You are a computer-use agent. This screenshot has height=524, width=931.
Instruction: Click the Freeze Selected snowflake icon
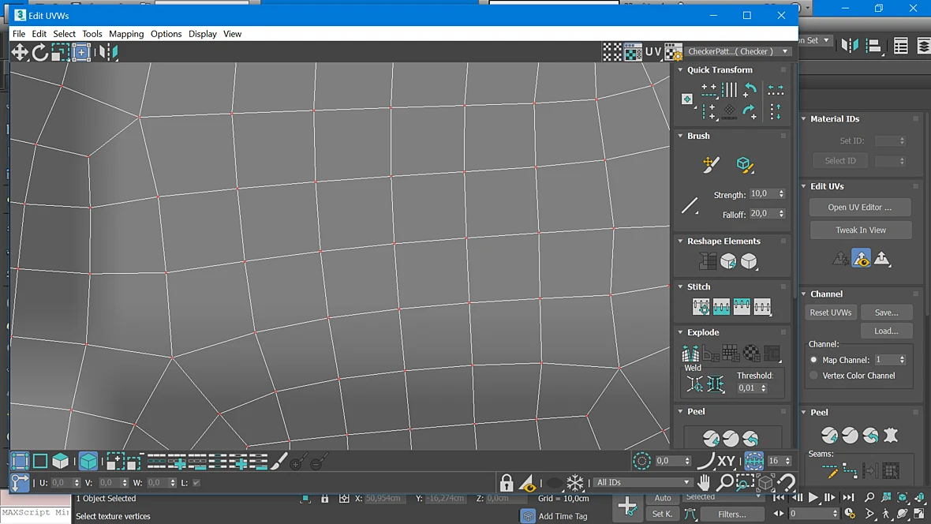coord(574,482)
